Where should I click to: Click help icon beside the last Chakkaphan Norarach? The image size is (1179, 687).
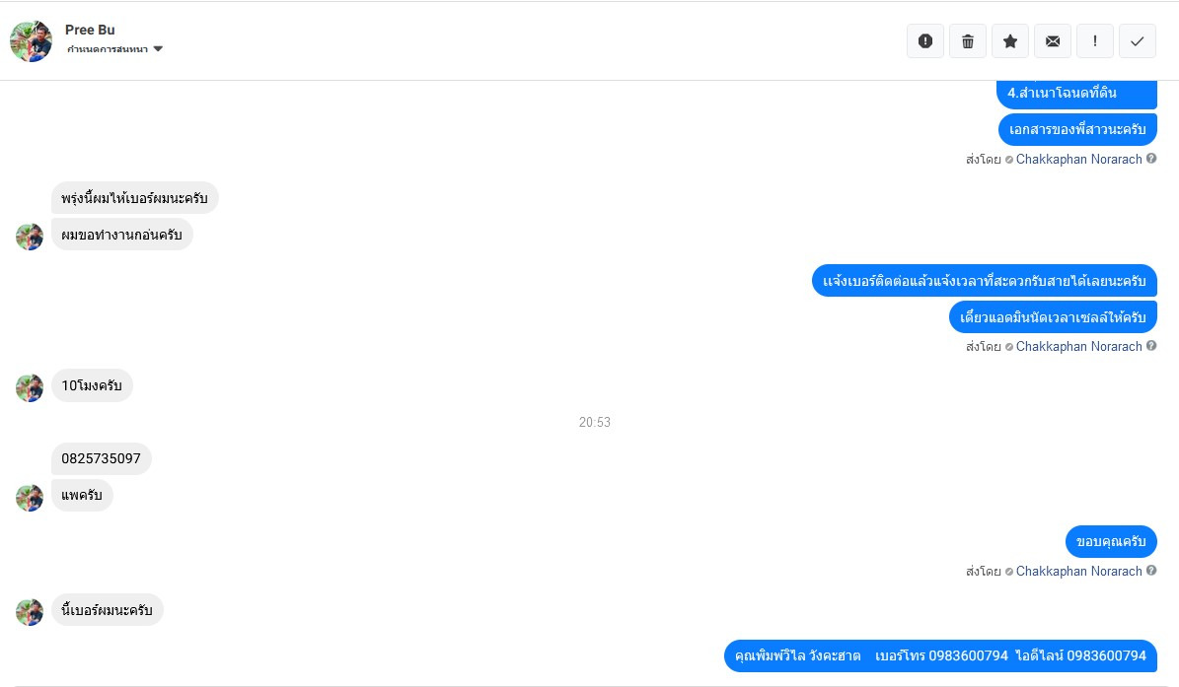pos(1151,571)
